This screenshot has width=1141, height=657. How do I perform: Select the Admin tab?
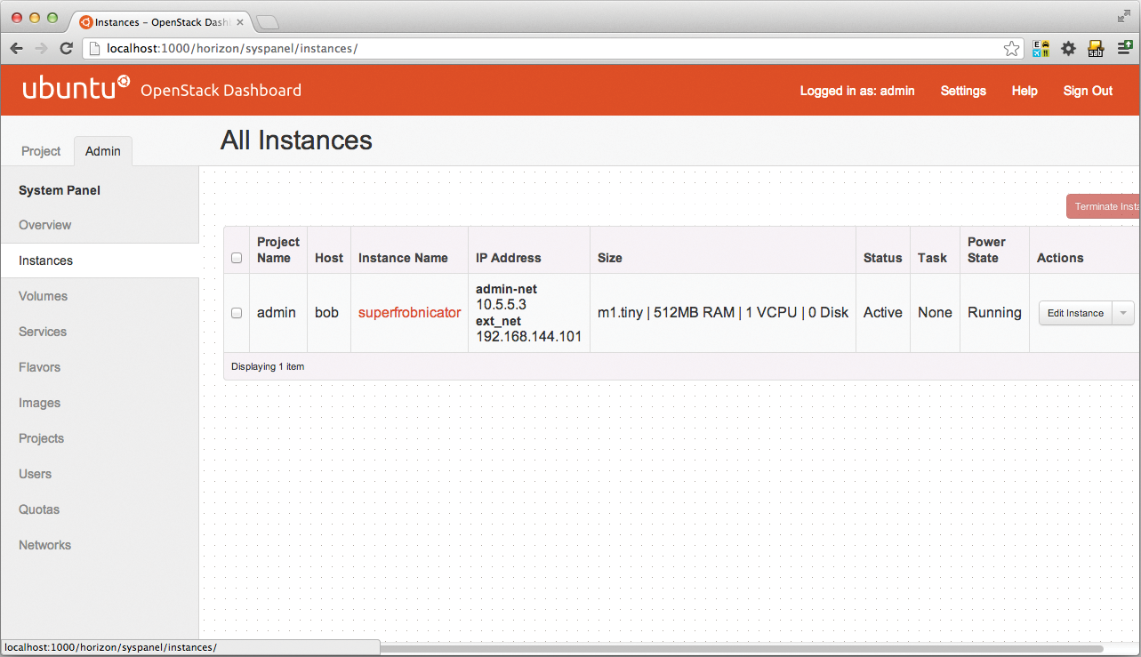pos(103,151)
